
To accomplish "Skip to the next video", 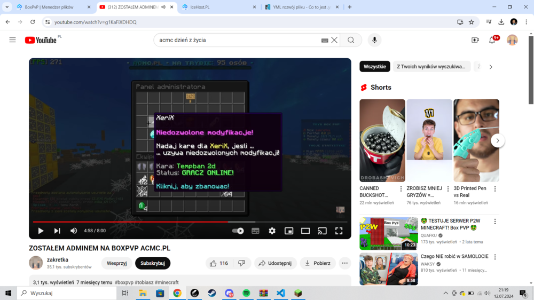I will pos(57,231).
